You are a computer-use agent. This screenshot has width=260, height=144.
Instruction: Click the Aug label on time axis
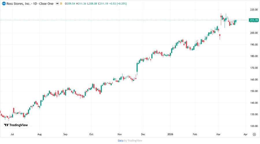40,134
